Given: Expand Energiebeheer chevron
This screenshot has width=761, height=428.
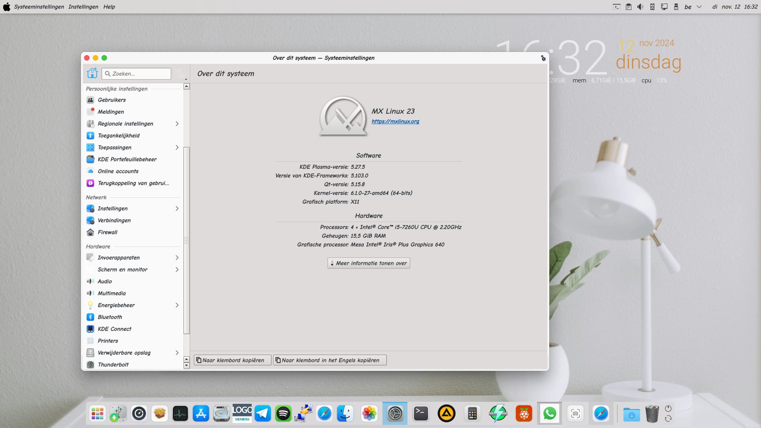Looking at the screenshot, I should 177,305.
